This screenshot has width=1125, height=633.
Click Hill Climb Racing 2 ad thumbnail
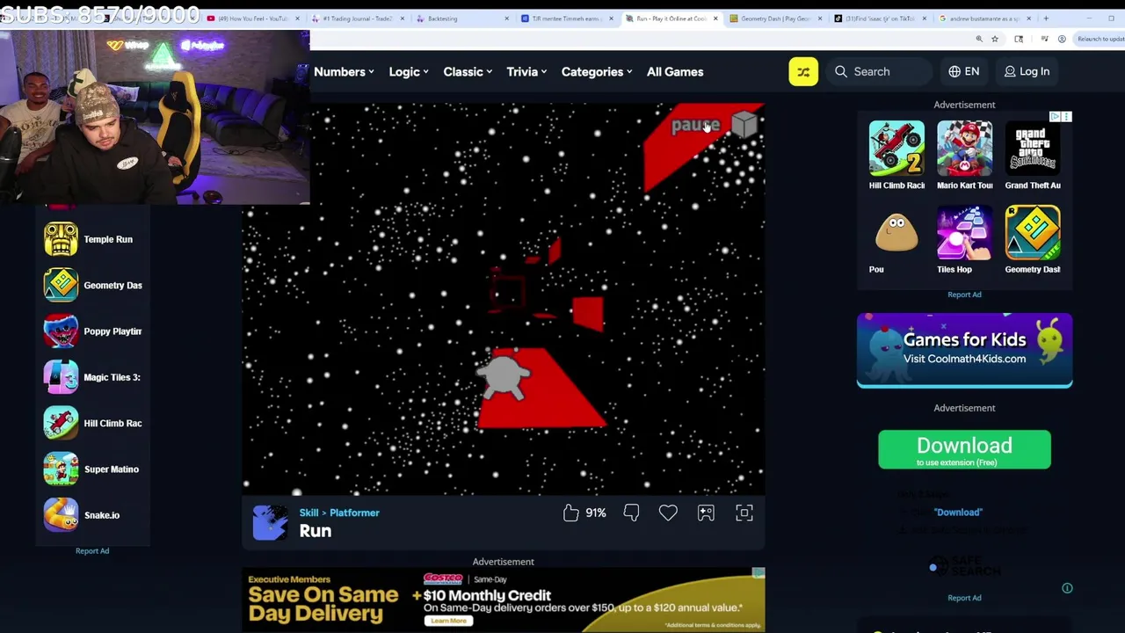click(896, 149)
